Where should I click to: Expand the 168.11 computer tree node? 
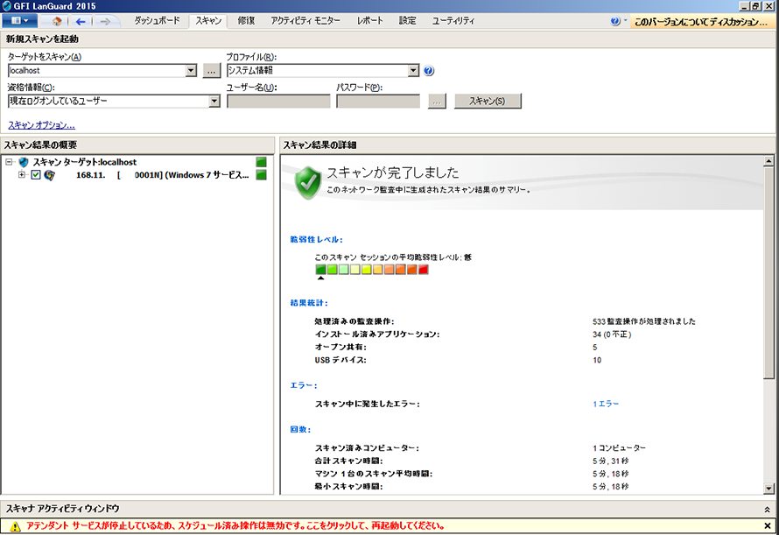pyautogui.click(x=21, y=175)
